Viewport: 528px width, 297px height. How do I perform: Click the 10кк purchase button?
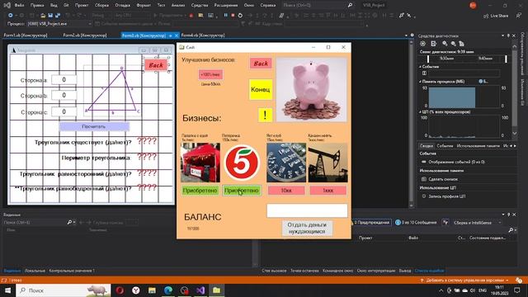tap(286, 191)
